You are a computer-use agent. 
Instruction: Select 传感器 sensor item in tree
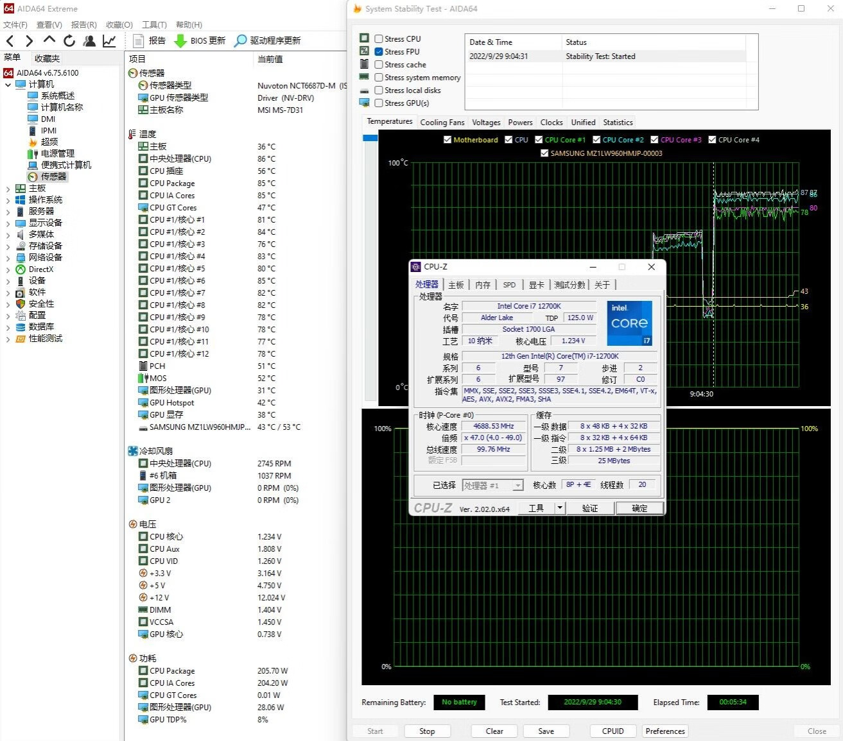click(53, 176)
